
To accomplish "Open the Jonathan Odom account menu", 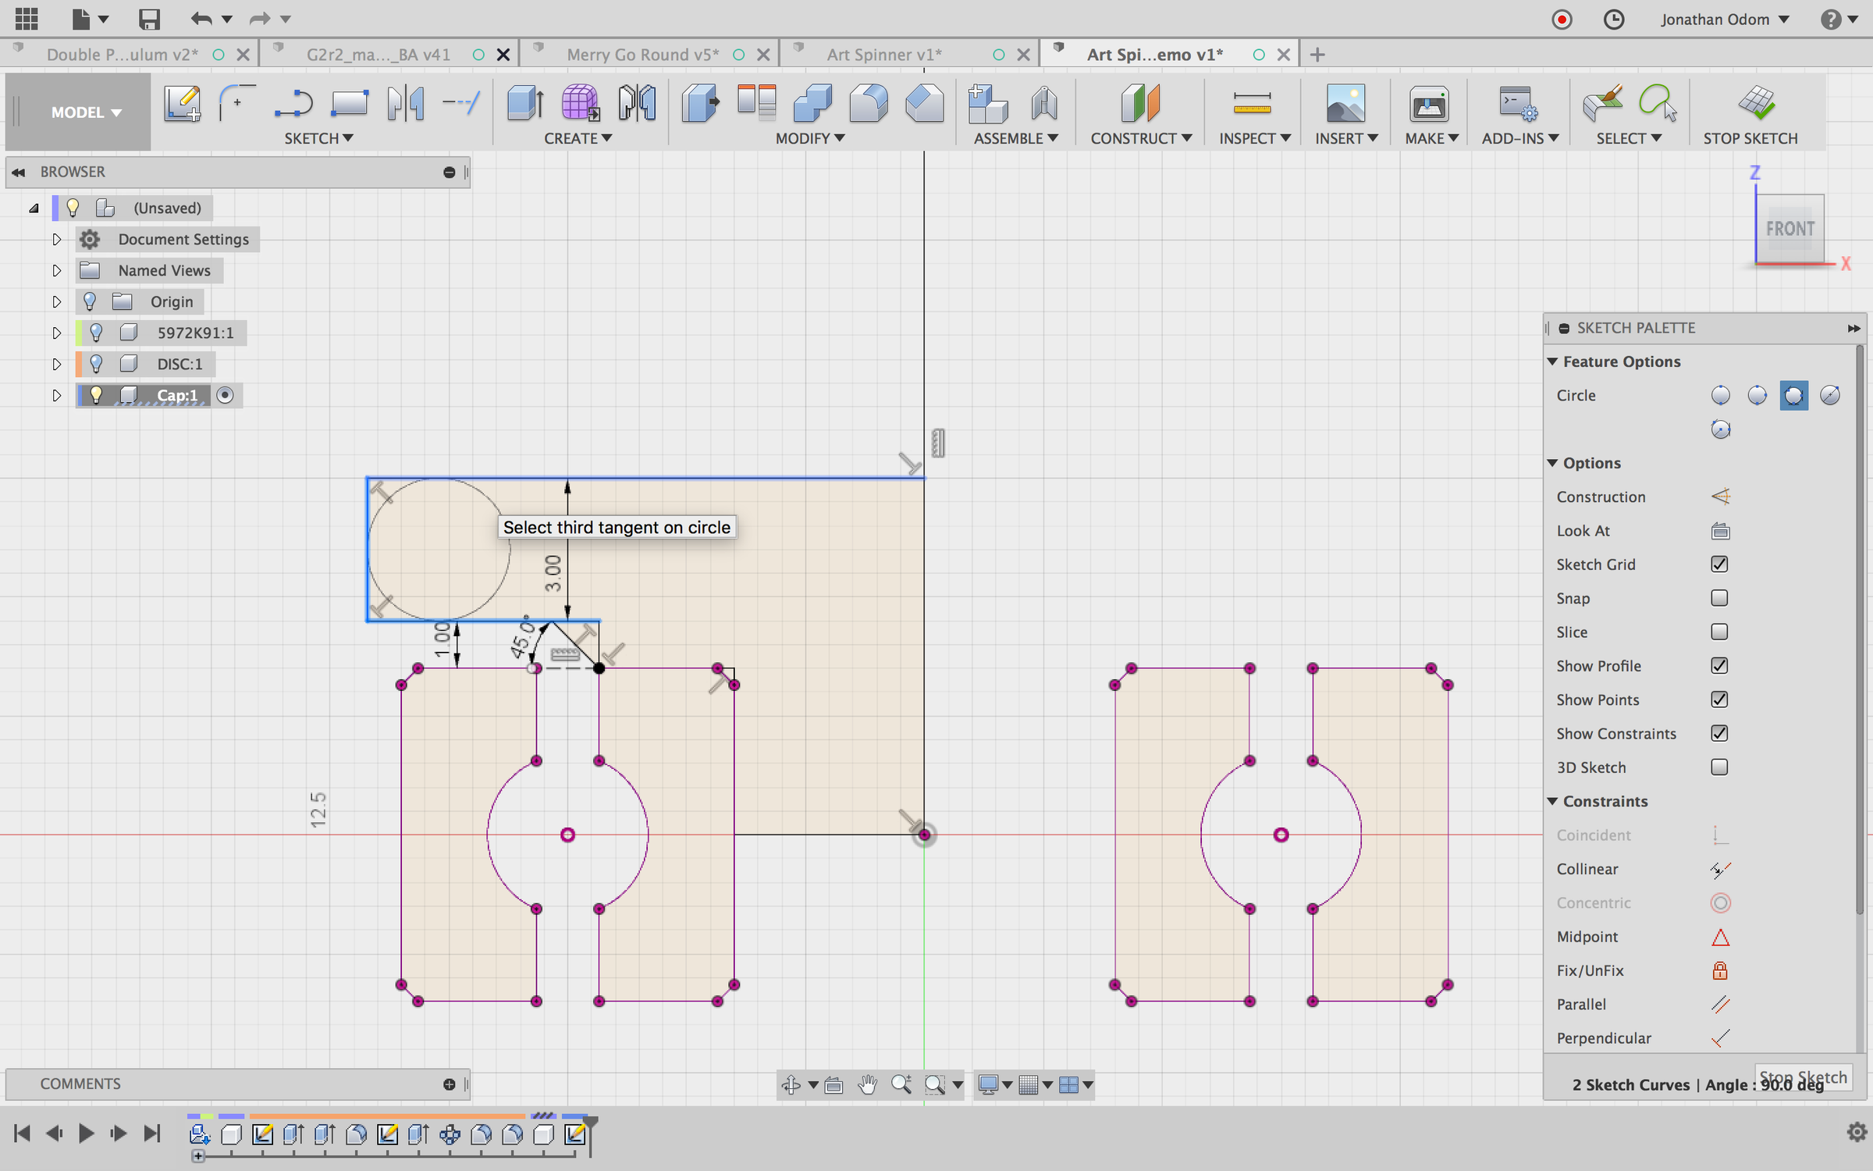I will (x=1724, y=20).
